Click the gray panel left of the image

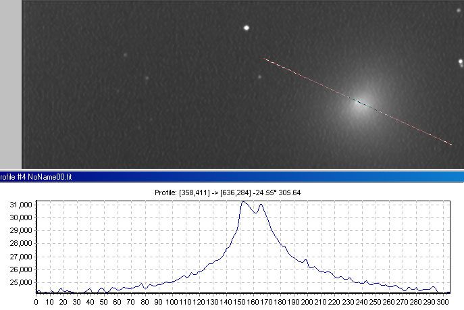tap(11, 81)
